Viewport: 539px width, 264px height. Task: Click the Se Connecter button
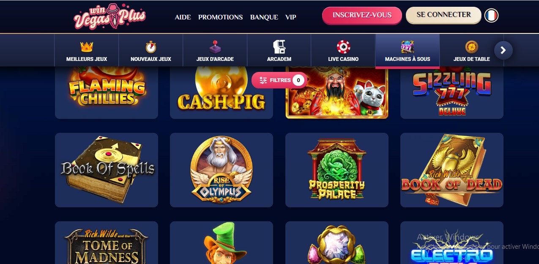point(443,15)
